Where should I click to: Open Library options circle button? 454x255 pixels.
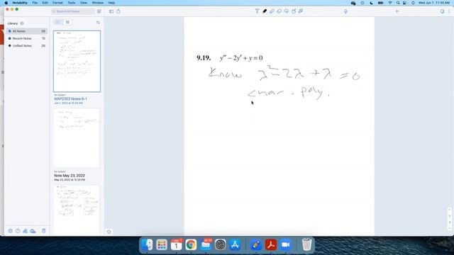click(x=22, y=23)
